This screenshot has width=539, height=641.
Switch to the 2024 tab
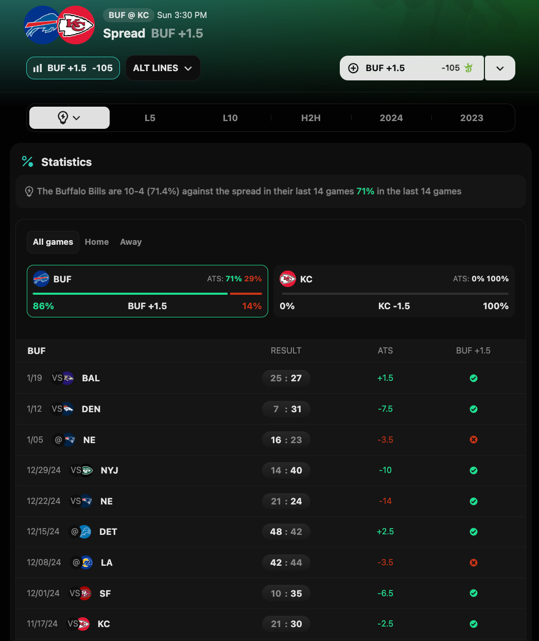coord(391,118)
